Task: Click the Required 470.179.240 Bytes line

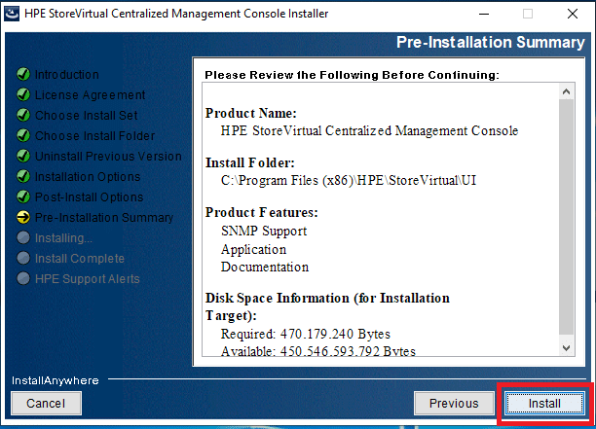Action: [306, 334]
